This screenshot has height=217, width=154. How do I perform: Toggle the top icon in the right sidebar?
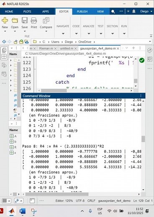pos(150,50)
